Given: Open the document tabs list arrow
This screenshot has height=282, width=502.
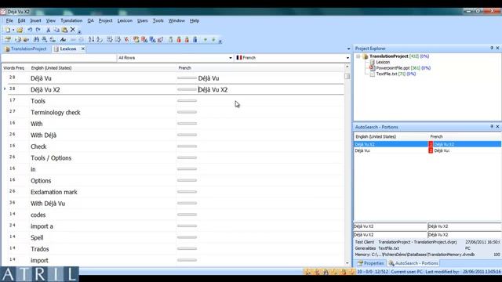Looking at the screenshot, I should pos(348,49).
